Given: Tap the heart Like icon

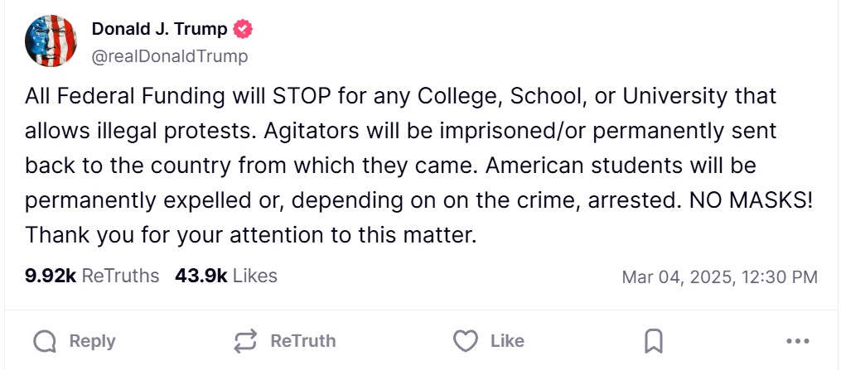Looking at the screenshot, I should (x=466, y=341).
